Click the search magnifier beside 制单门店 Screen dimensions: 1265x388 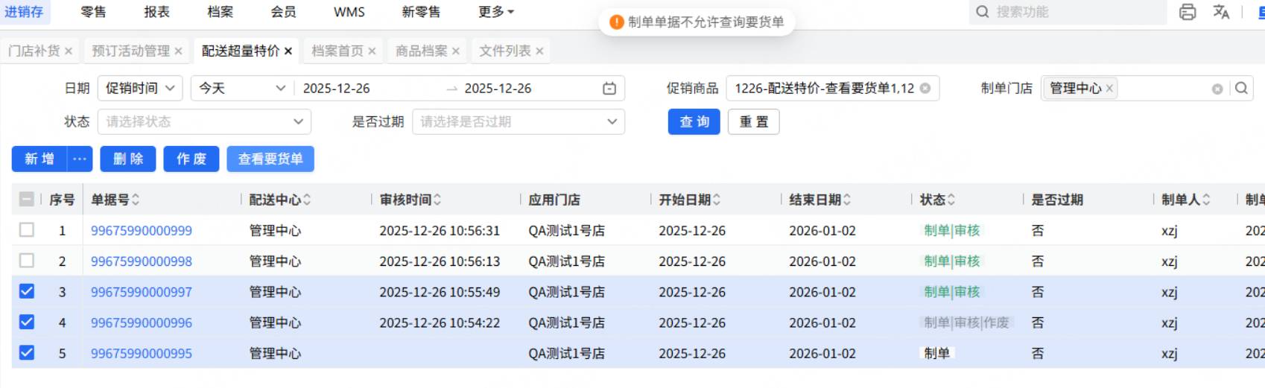tap(1241, 89)
